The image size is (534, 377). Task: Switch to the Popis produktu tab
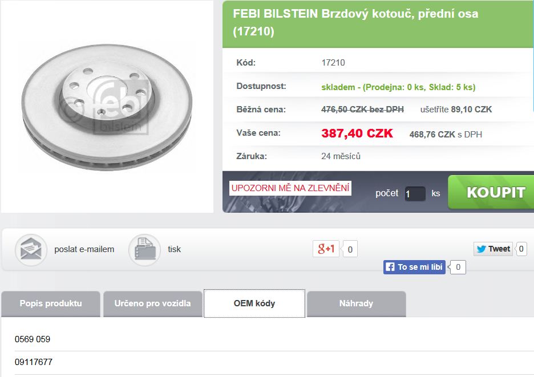[x=51, y=304]
